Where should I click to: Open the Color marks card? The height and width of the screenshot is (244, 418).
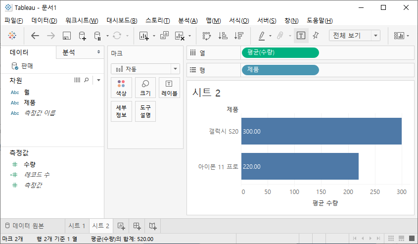[x=121, y=88]
